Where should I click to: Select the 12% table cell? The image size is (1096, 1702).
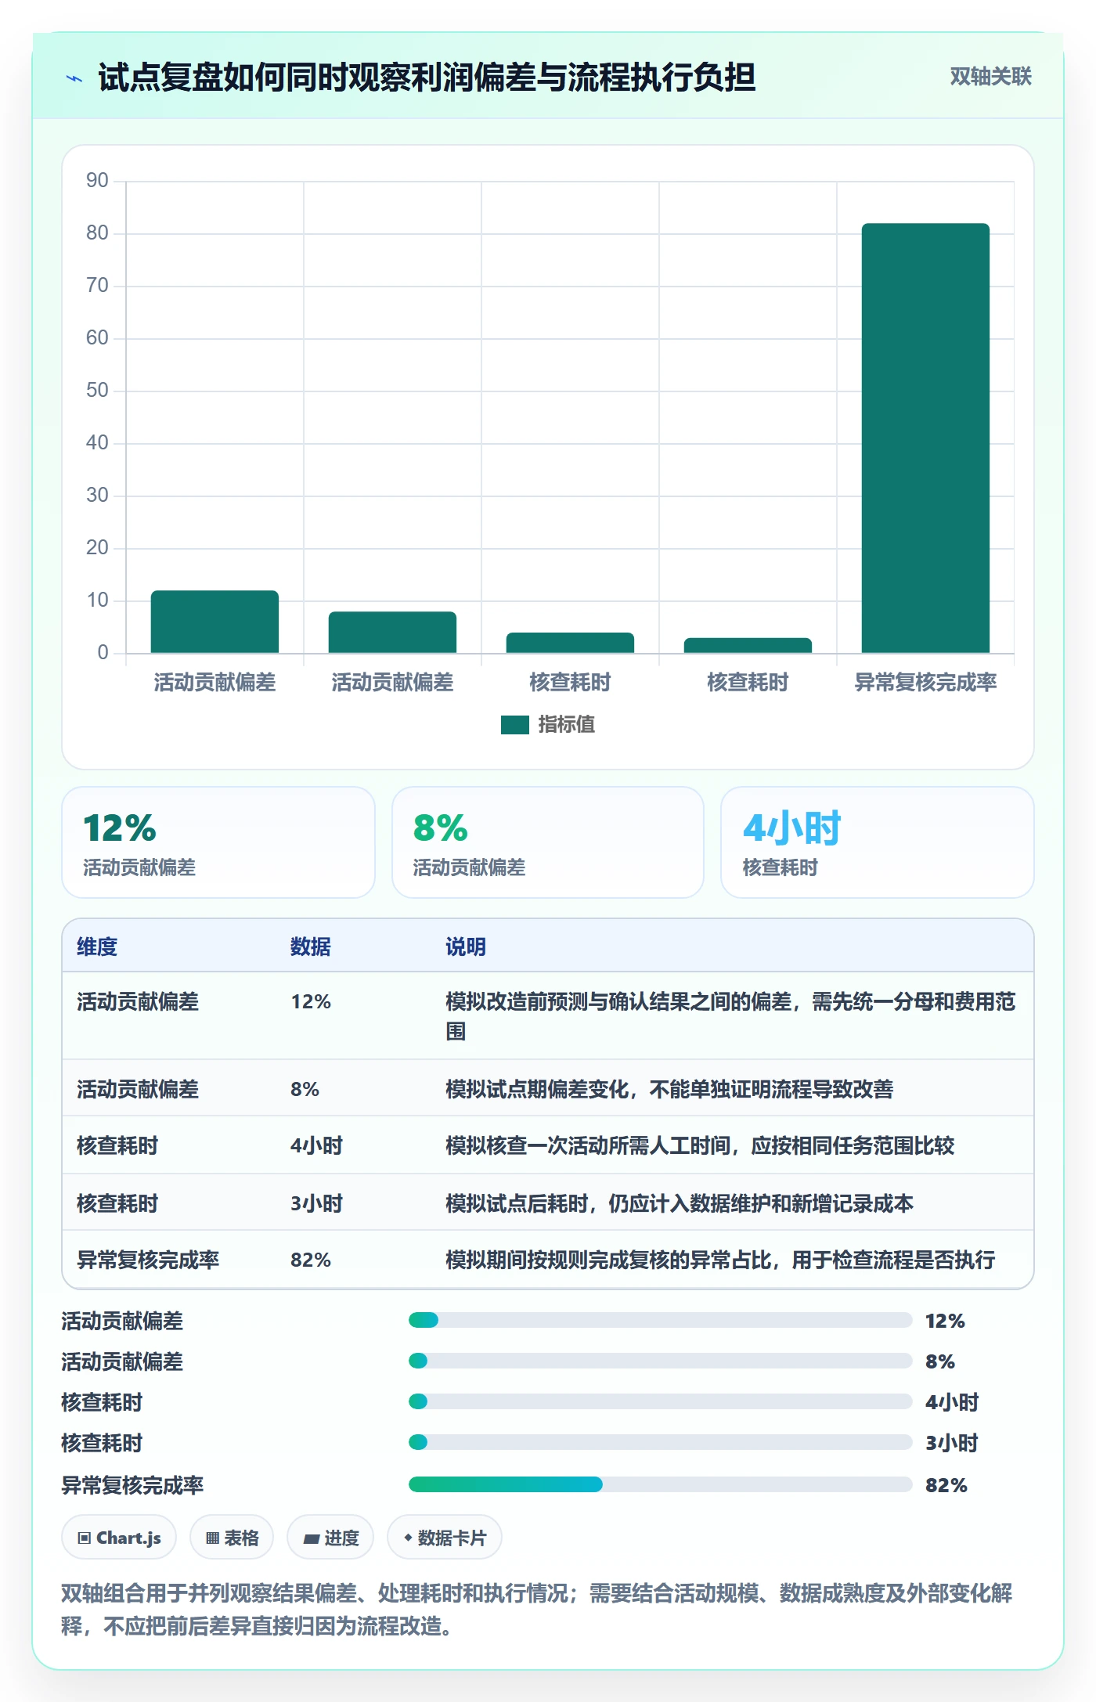pos(311,1001)
